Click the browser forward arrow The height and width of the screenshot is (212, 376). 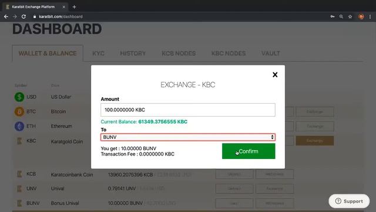click(x=15, y=16)
